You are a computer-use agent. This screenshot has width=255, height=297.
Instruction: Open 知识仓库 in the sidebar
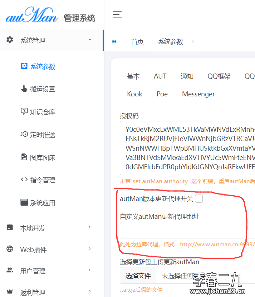point(43,112)
